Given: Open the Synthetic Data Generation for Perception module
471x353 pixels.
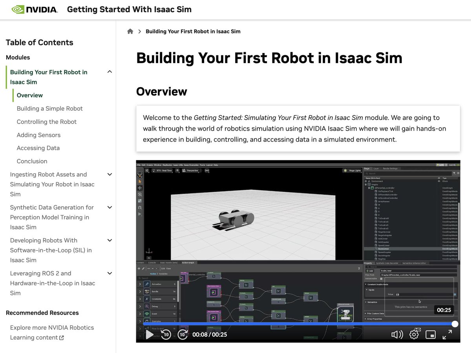Looking at the screenshot, I should pyautogui.click(x=52, y=217).
